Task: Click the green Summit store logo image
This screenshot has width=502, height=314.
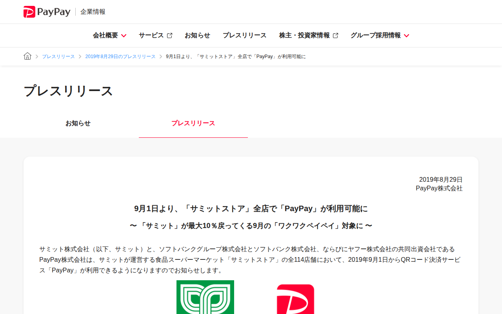Action: pyautogui.click(x=205, y=297)
